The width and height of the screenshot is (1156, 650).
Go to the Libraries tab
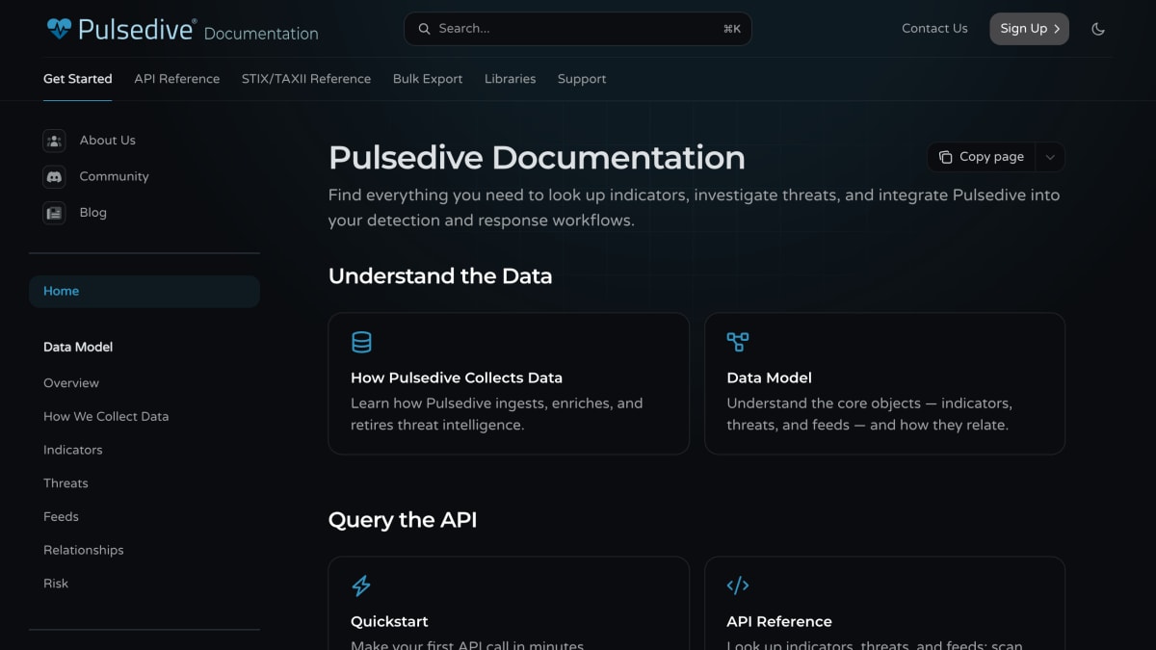(x=510, y=79)
